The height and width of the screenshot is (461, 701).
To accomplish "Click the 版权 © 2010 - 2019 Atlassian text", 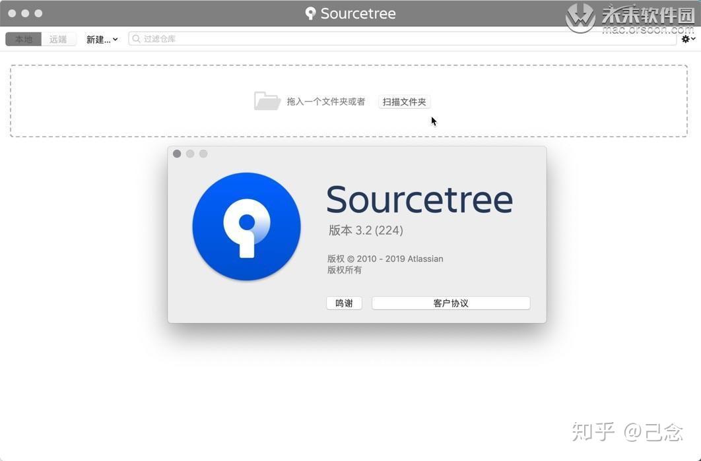I will 385,259.
